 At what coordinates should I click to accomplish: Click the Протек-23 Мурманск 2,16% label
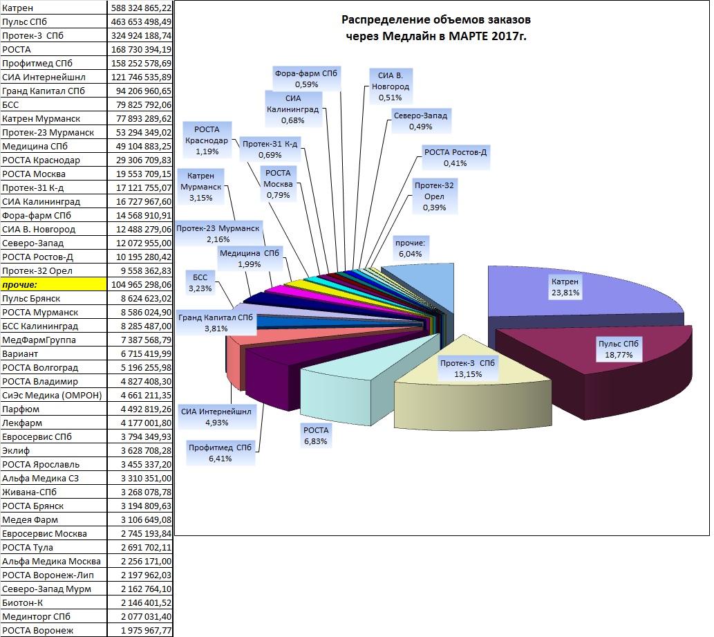tap(218, 234)
